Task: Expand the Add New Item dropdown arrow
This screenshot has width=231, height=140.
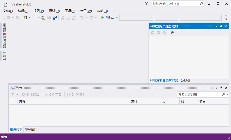Action: [39, 18]
